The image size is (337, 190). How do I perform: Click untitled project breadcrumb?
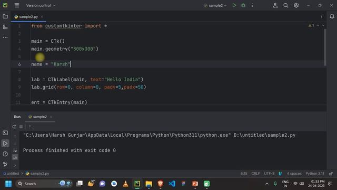(x=11, y=174)
